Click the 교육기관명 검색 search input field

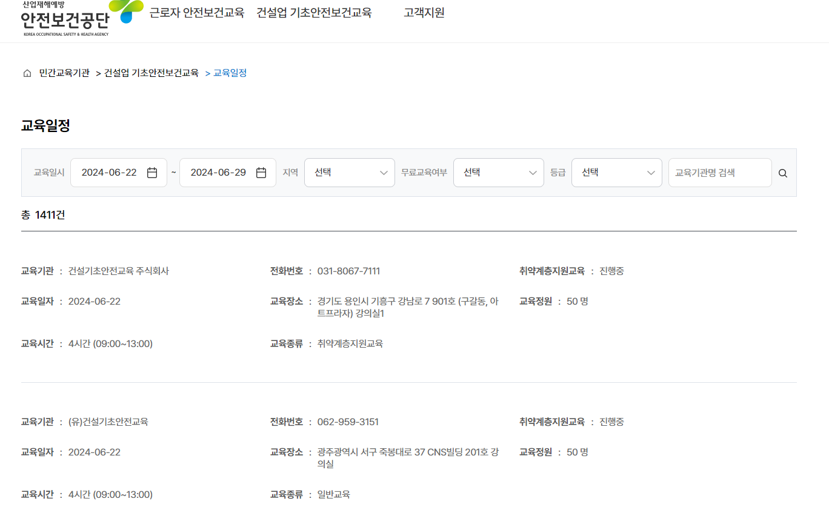720,172
